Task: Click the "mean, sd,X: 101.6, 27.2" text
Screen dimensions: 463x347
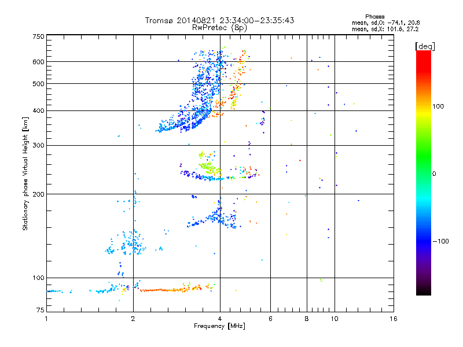Action: click(385, 29)
